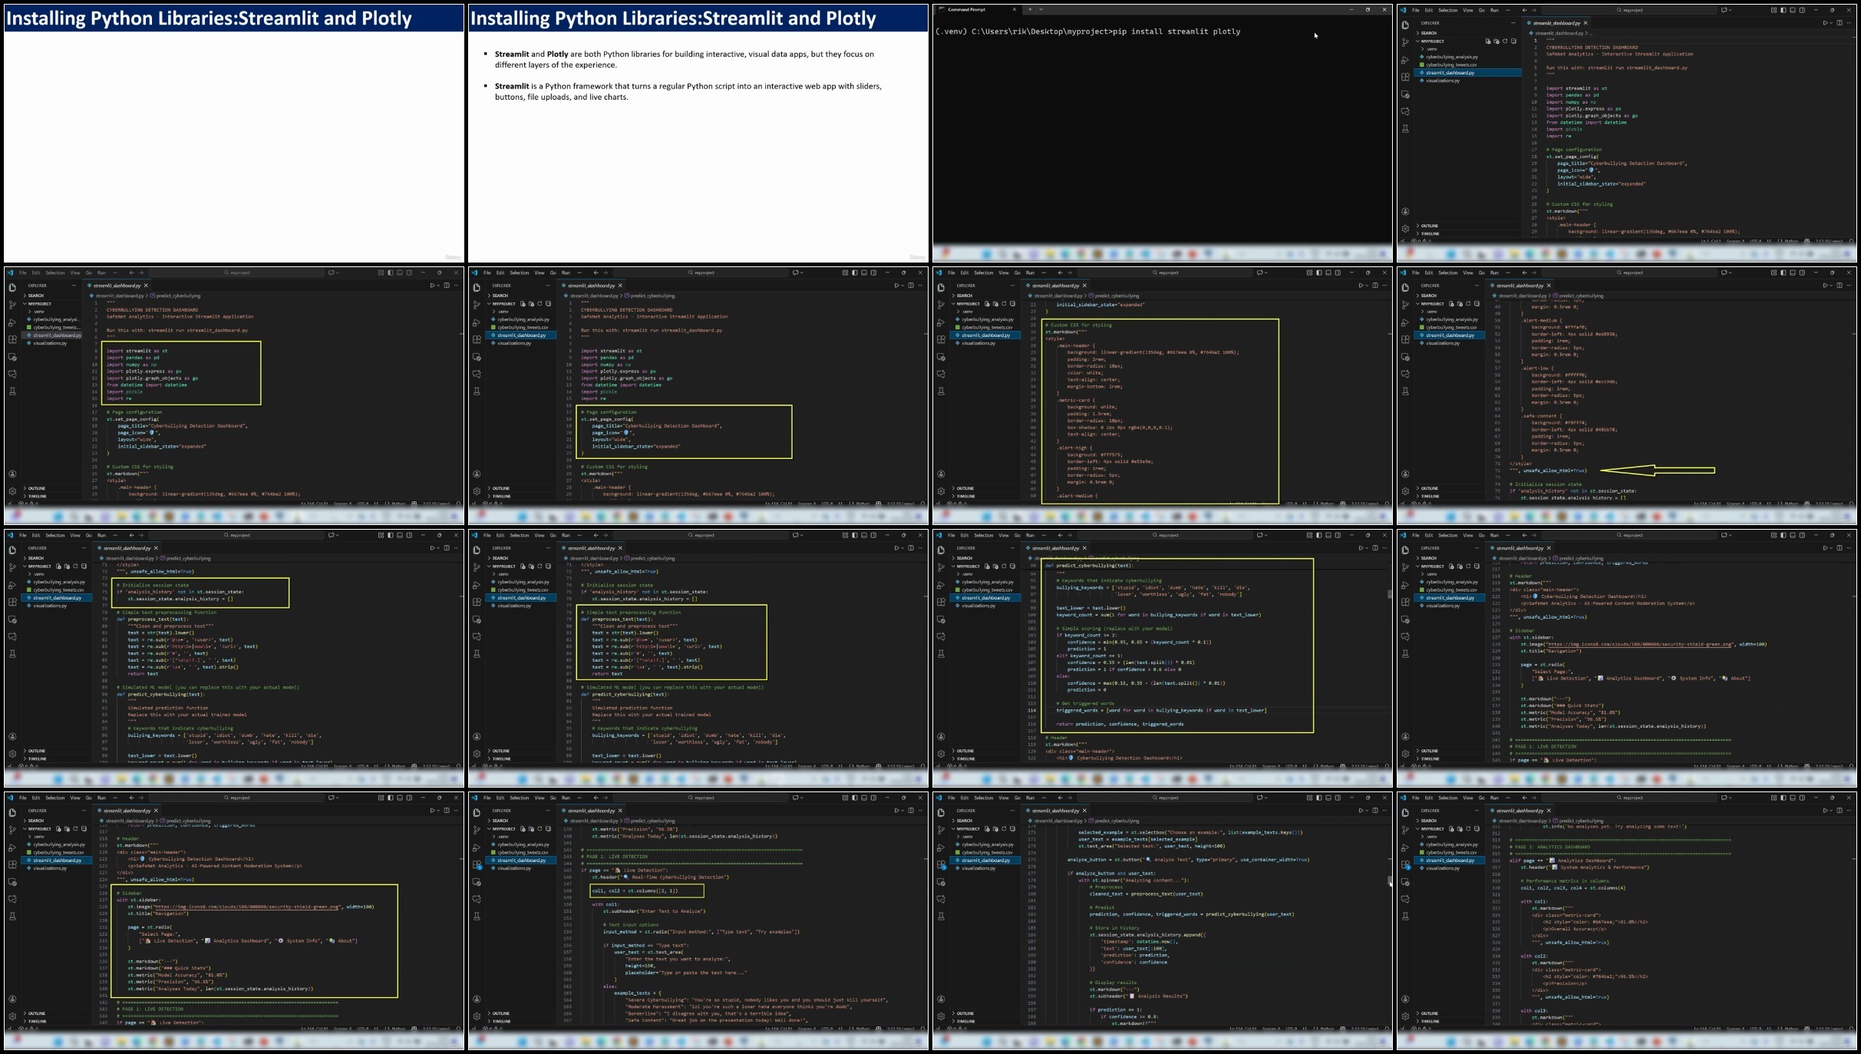1861x1054 pixels.
Task: Select the Command Prompt tab
Action: pos(967,10)
